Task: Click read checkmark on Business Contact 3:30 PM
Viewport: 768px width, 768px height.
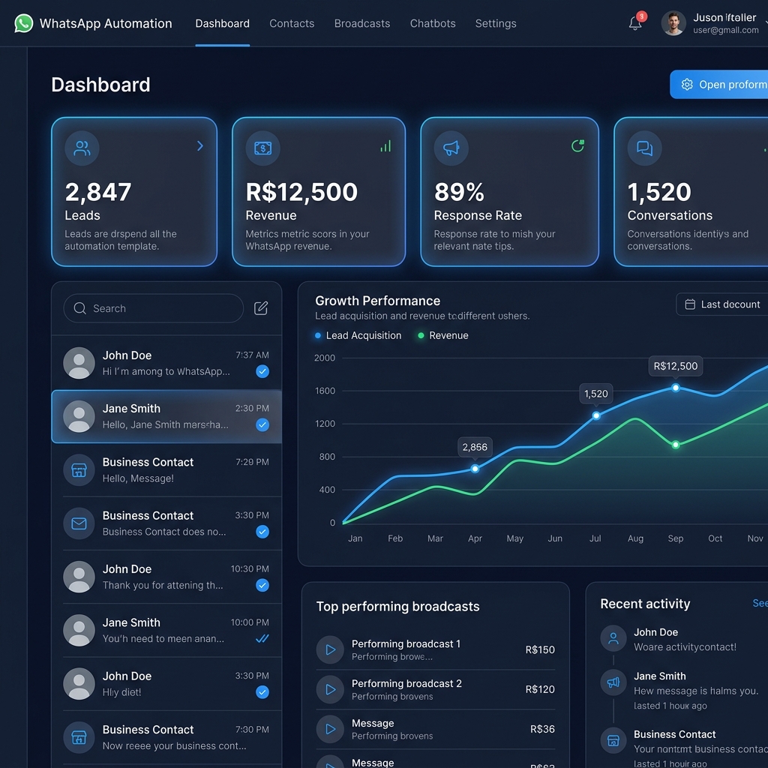Action: [262, 532]
